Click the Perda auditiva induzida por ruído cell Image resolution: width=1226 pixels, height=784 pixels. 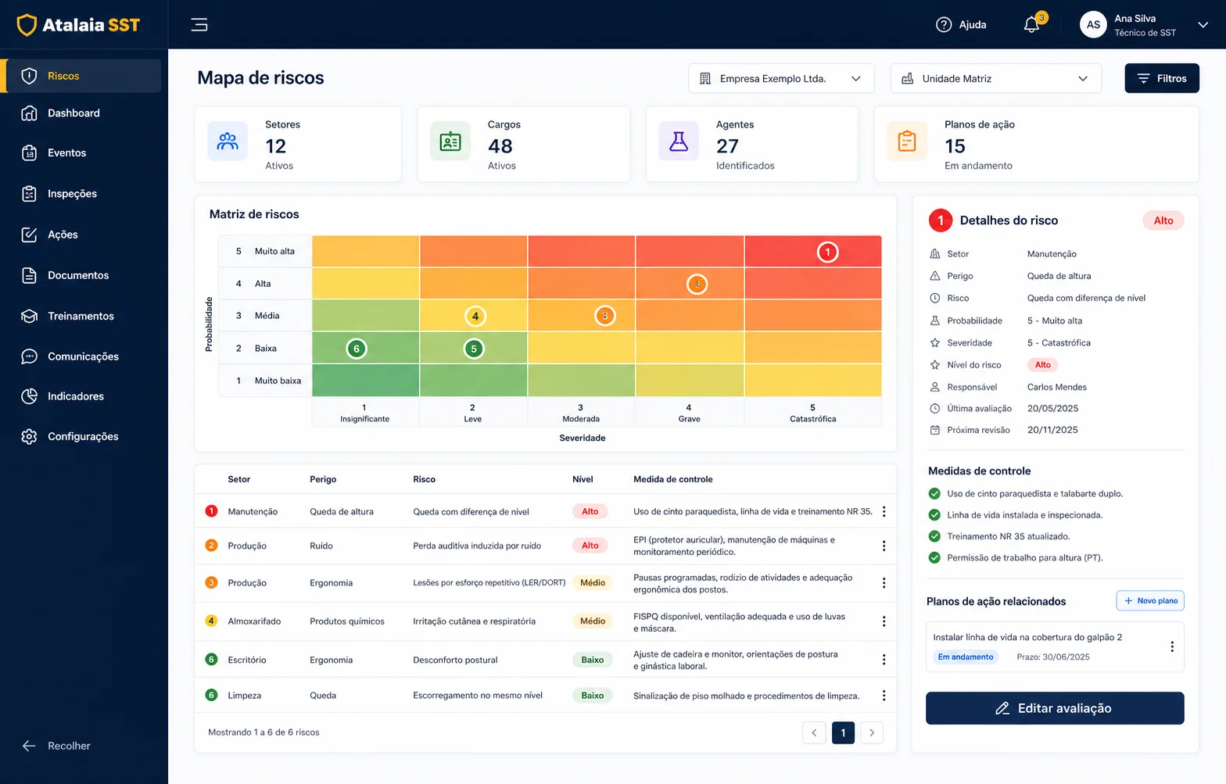tap(477, 546)
